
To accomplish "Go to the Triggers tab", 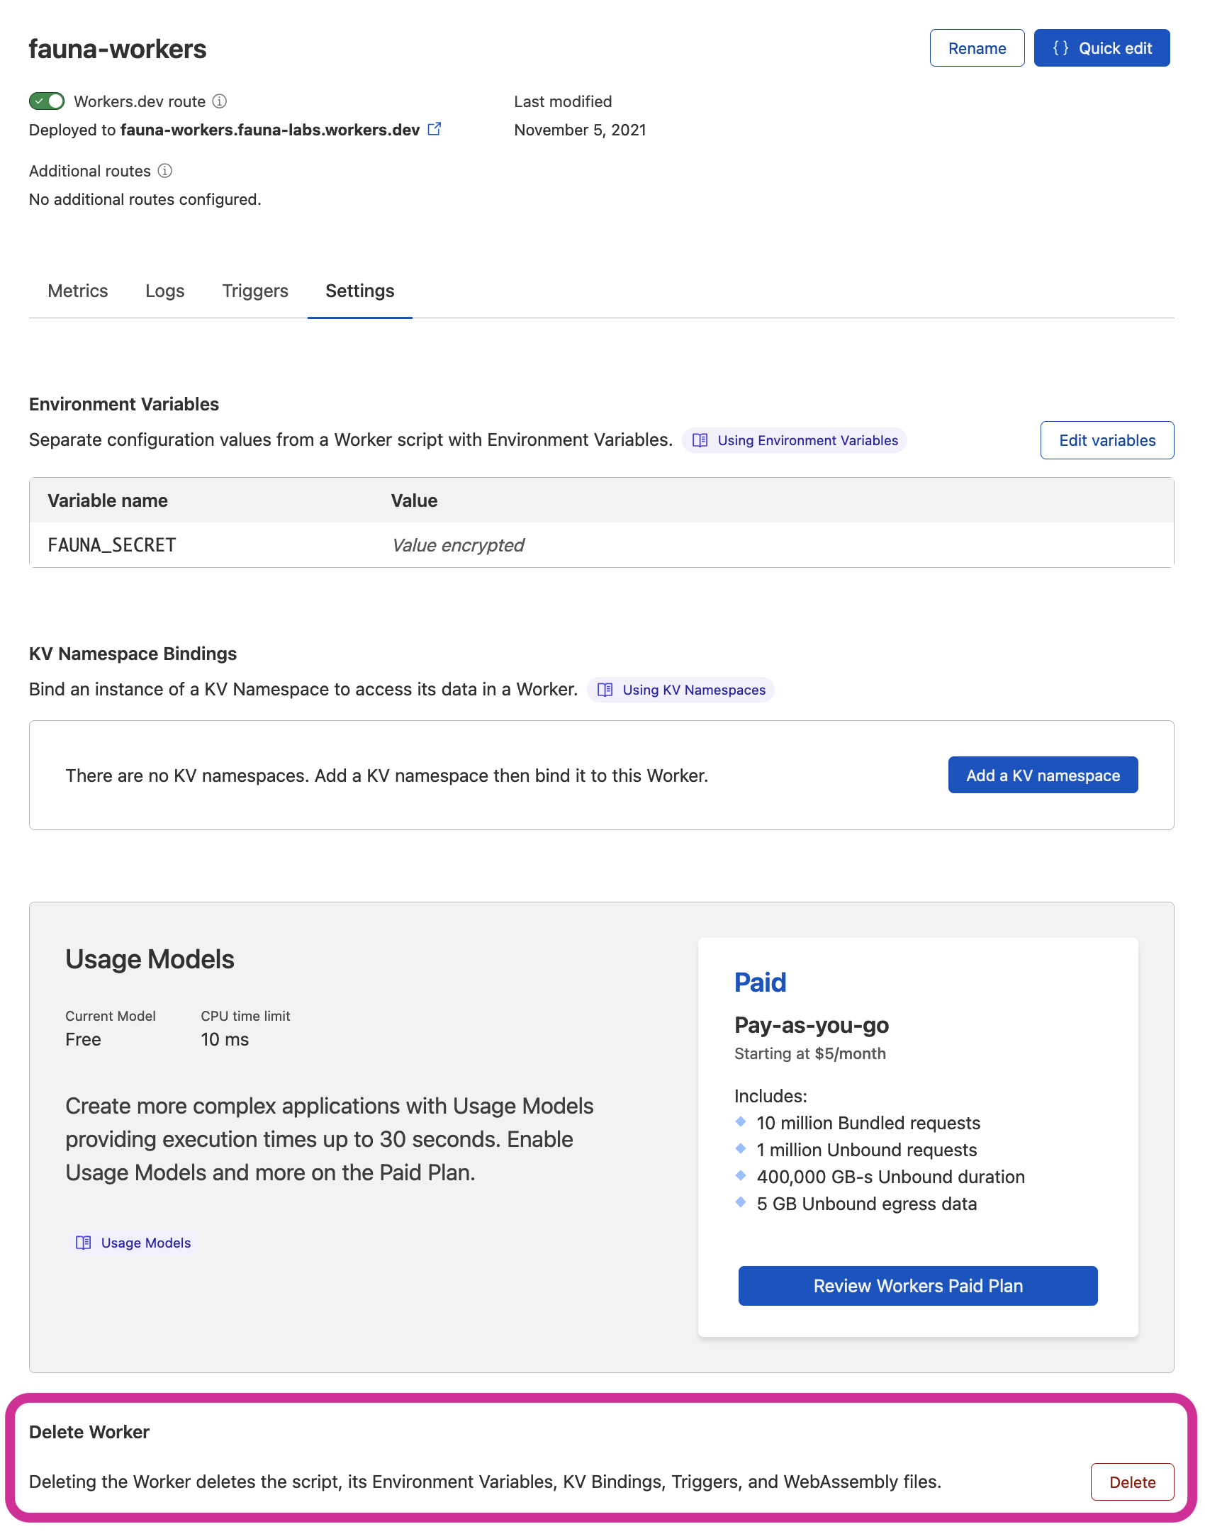I will 255,291.
